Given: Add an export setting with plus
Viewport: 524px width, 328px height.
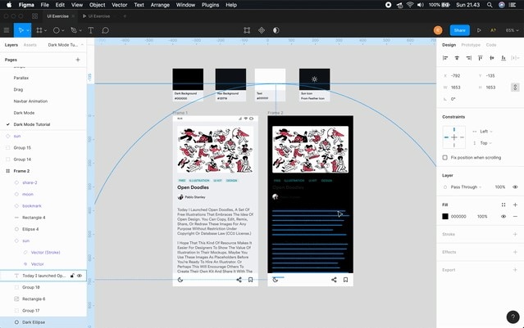Looking at the screenshot, I should [x=515, y=270].
